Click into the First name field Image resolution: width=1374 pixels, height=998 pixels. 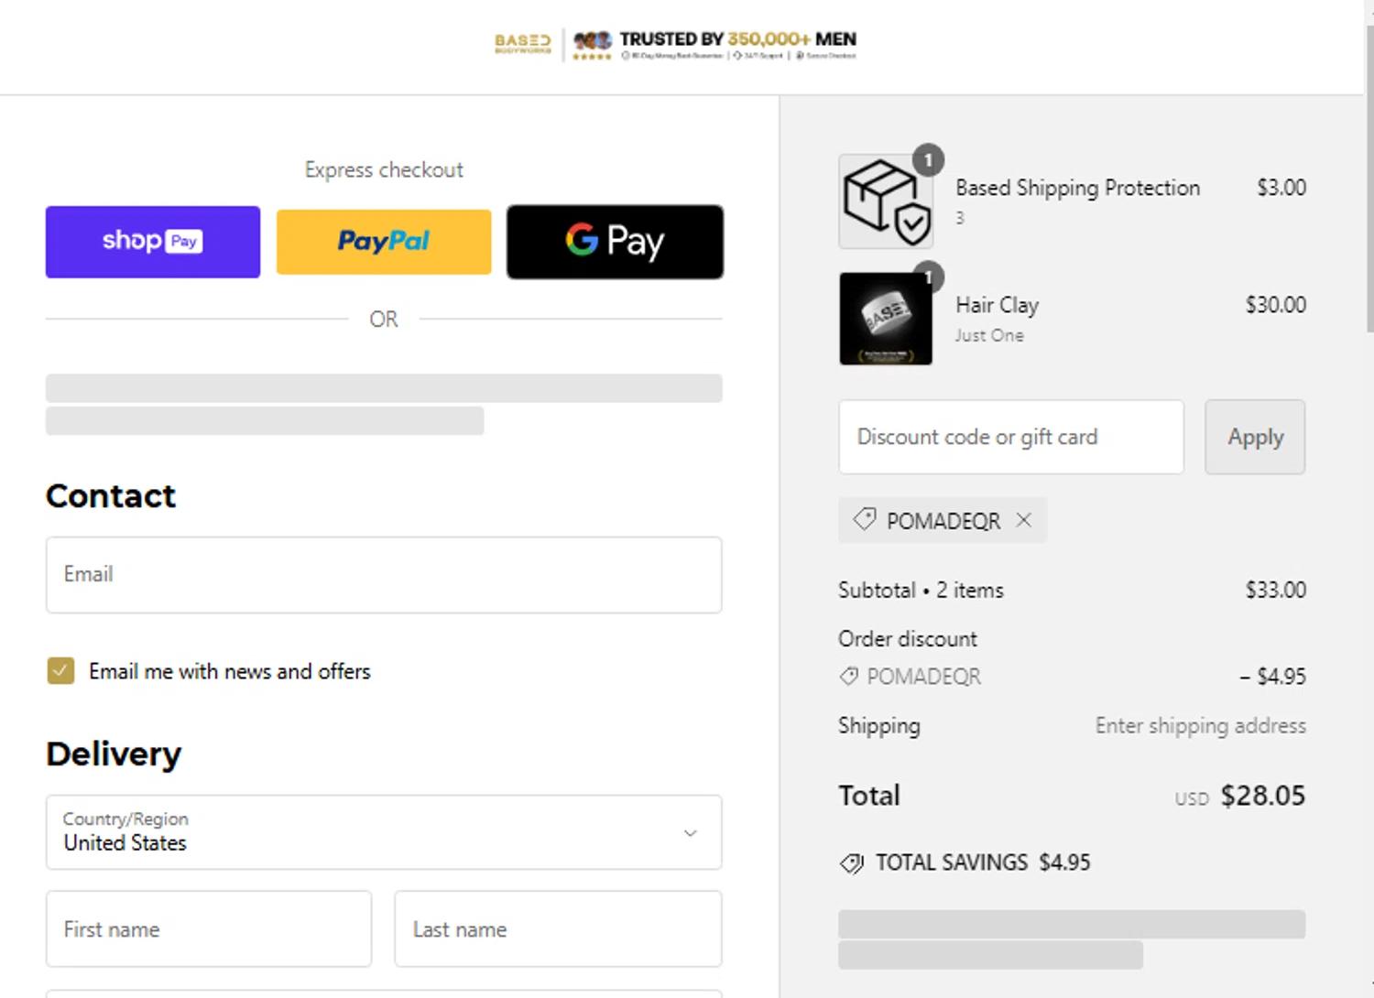[209, 929]
